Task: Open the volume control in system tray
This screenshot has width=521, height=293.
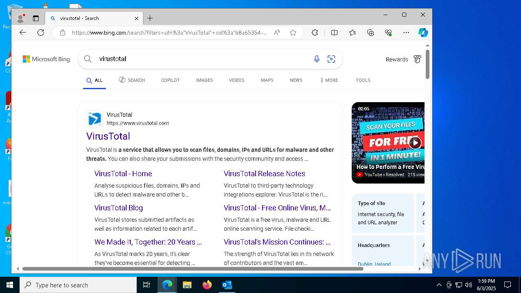Action: [x=468, y=285]
